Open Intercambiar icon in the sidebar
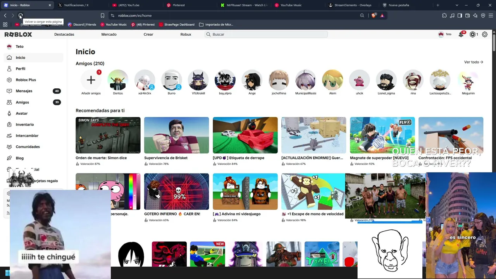 (9, 136)
